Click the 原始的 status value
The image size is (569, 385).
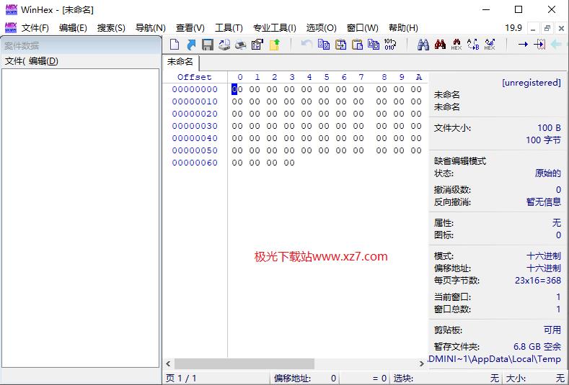(x=547, y=173)
